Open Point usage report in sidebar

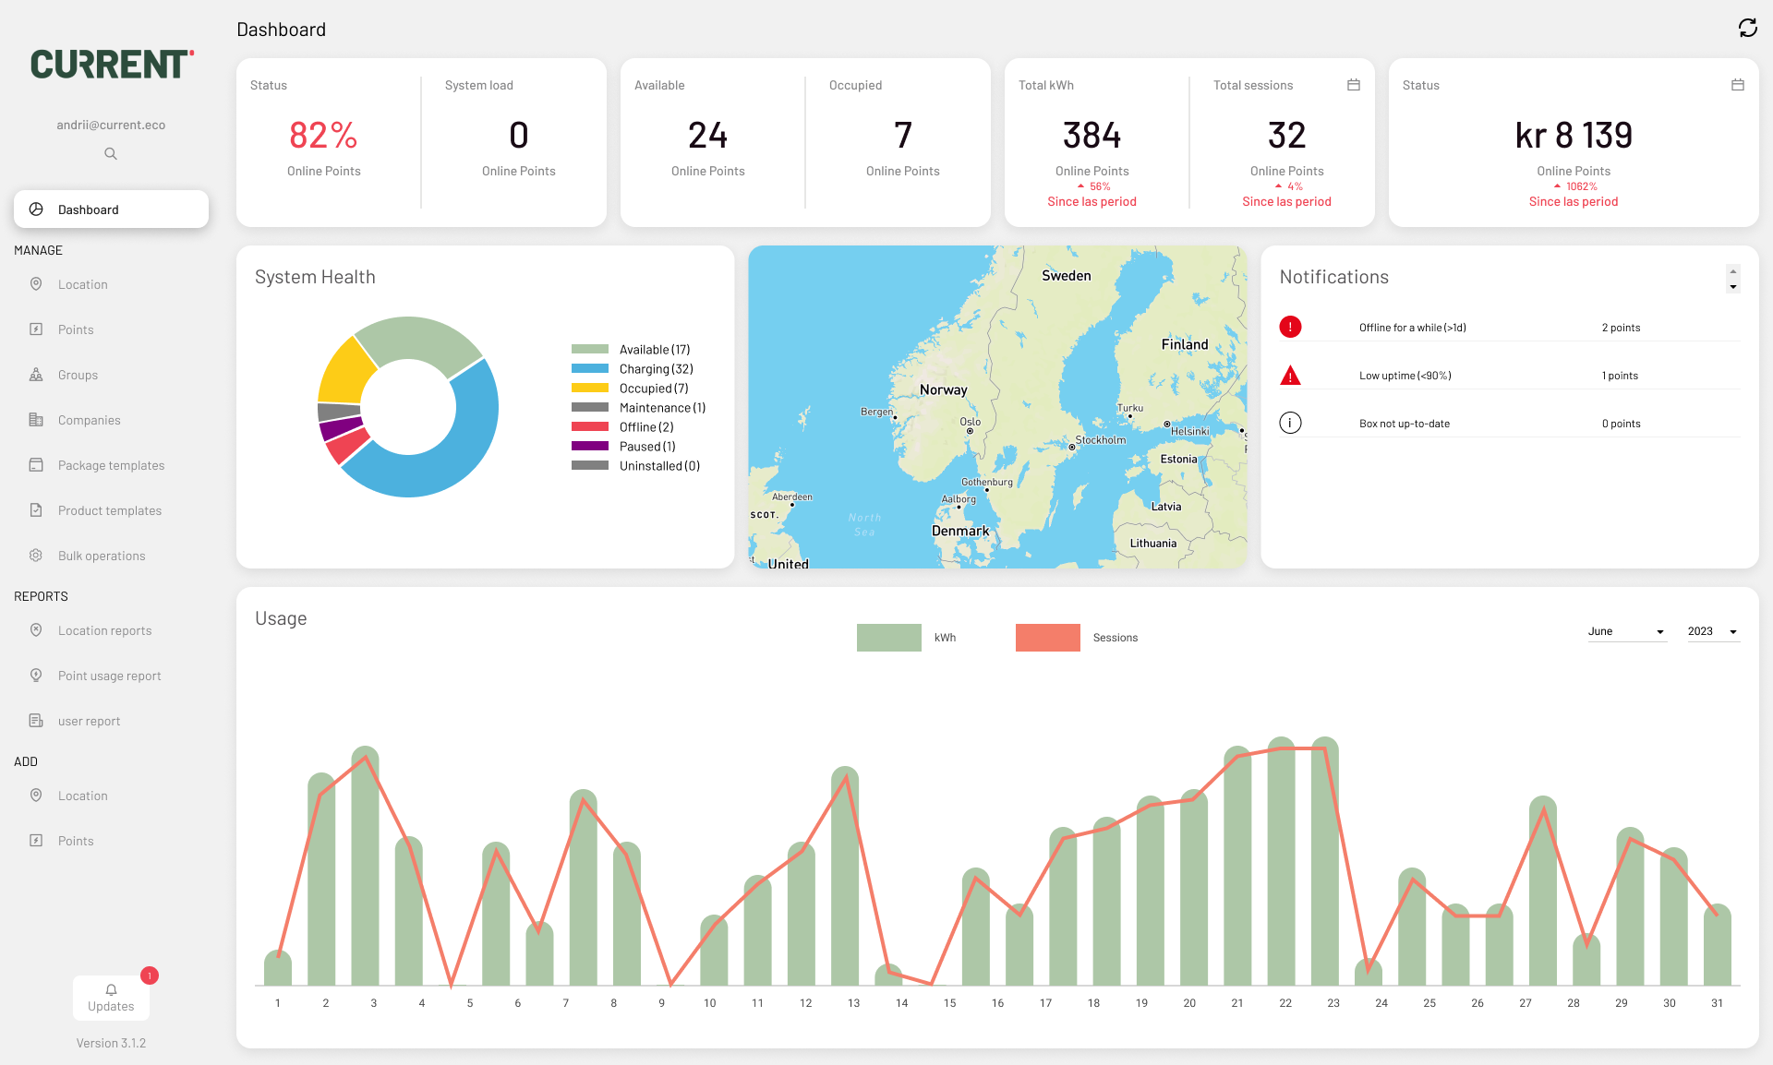[x=109, y=676]
